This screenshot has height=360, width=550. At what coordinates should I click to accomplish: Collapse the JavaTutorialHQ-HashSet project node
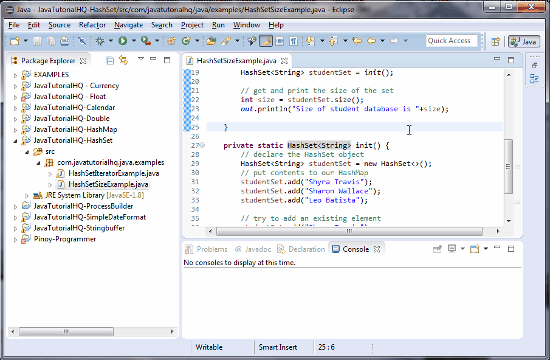pos(15,140)
